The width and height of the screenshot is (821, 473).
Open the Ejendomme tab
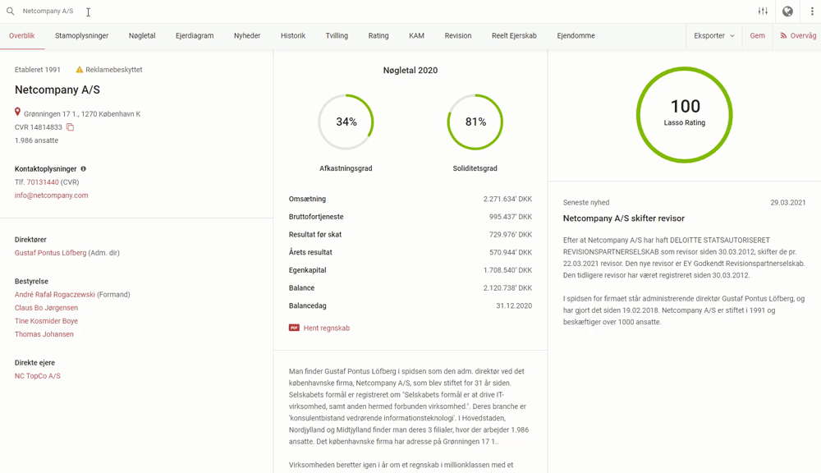pos(576,35)
